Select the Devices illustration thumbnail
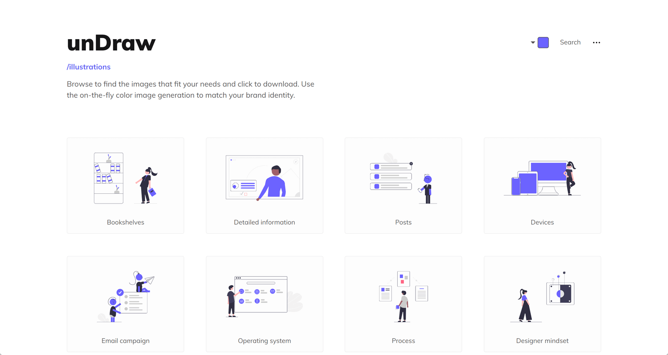Viewport: 668px width, 355px height. click(x=542, y=178)
